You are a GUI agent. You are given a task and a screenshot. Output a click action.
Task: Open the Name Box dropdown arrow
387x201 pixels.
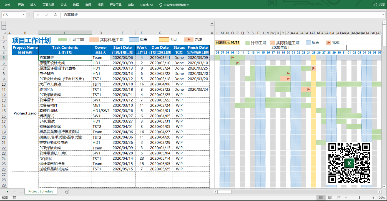click(23, 15)
